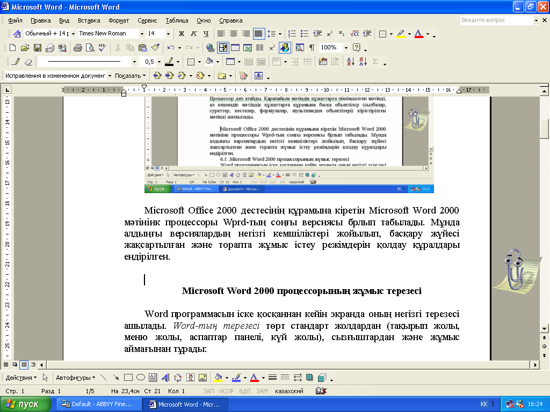The height and width of the screenshot is (412, 550).
Task: Align text right
Action: [x=246, y=34]
